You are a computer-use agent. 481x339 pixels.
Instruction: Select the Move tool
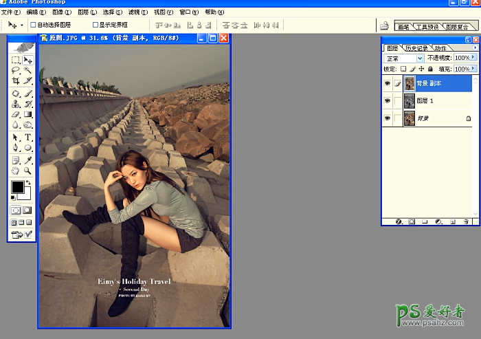click(28, 61)
